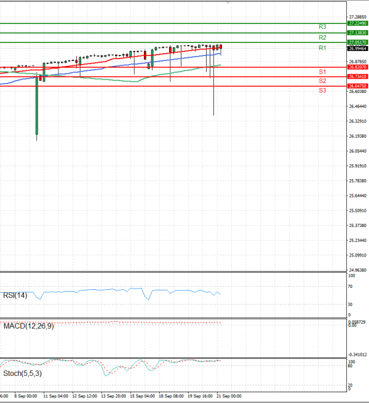
Task: Click the 25.50910 price axis value
Action: pos(357,210)
